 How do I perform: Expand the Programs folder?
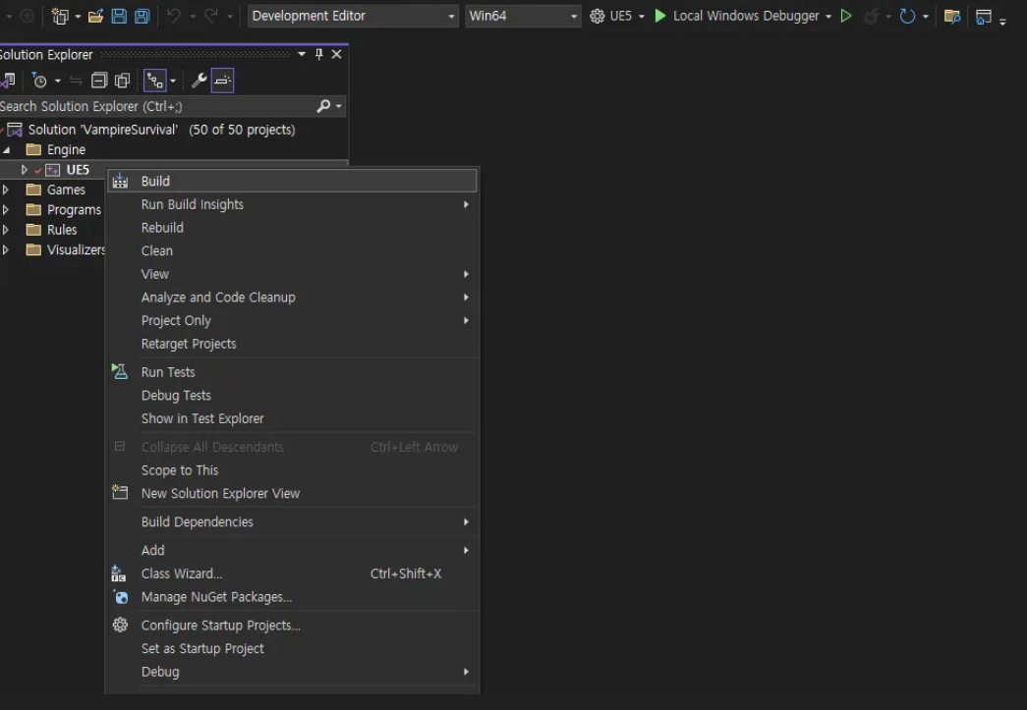[6, 210]
